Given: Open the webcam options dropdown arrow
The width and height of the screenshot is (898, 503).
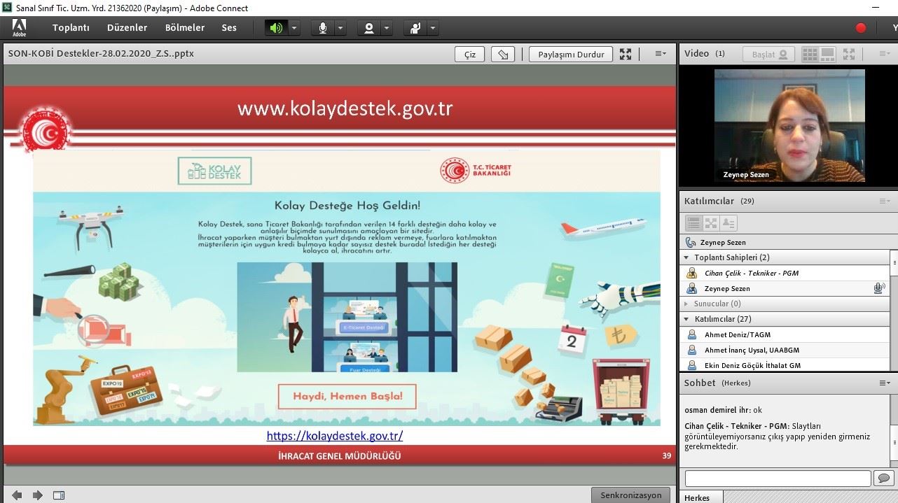Looking at the screenshot, I should coord(387,28).
